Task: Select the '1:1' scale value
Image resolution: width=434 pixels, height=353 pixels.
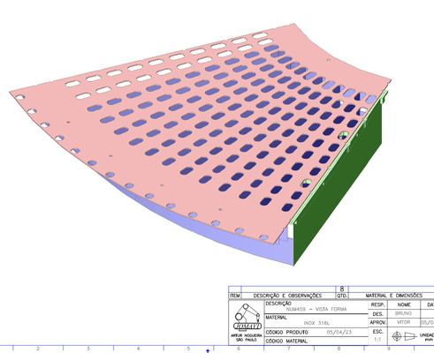Action: point(377,339)
